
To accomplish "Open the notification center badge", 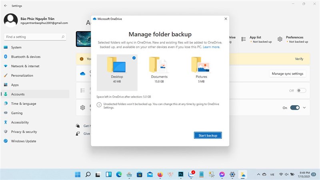I will (x=314, y=174).
